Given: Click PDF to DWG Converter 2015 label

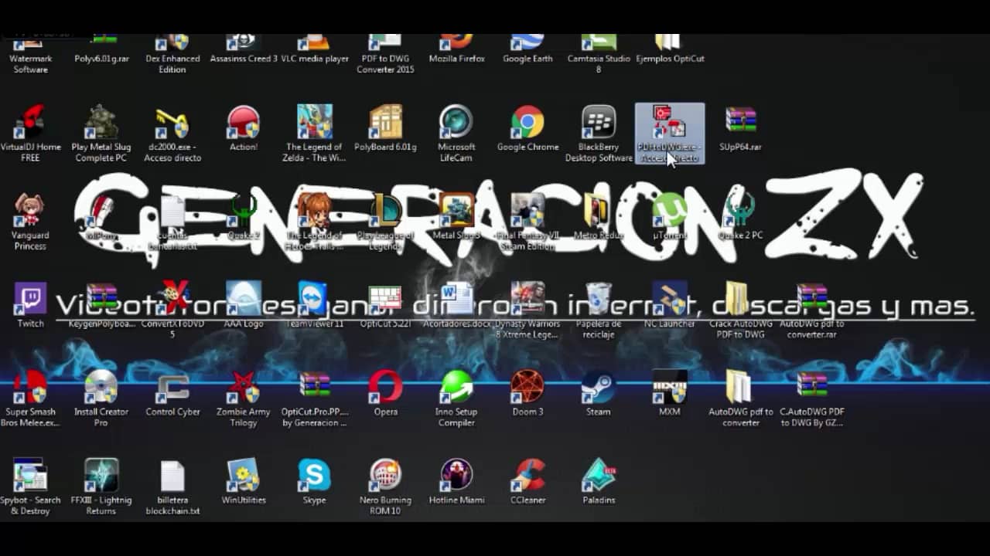Looking at the screenshot, I should (x=385, y=64).
